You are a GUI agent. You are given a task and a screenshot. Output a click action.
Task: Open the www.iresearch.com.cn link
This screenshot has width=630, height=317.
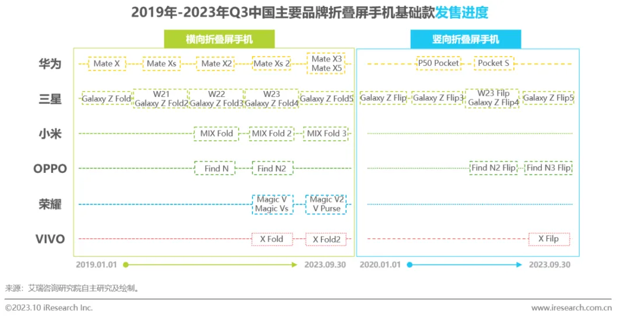tap(571, 308)
